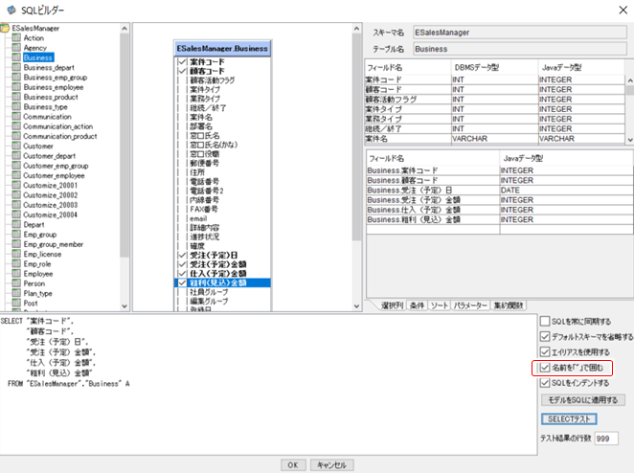Open the 集約関数 tab
Screen dimensions: 634x473
click(x=509, y=305)
